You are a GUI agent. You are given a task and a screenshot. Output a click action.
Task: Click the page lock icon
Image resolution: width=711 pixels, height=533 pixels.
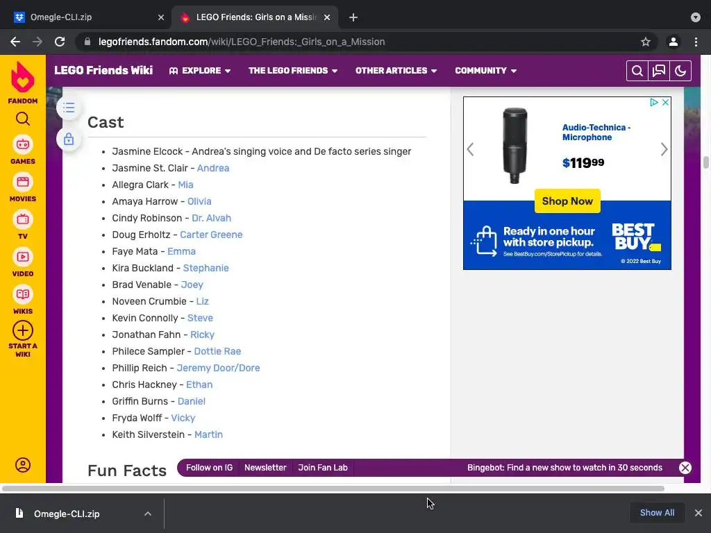pyautogui.click(x=69, y=139)
